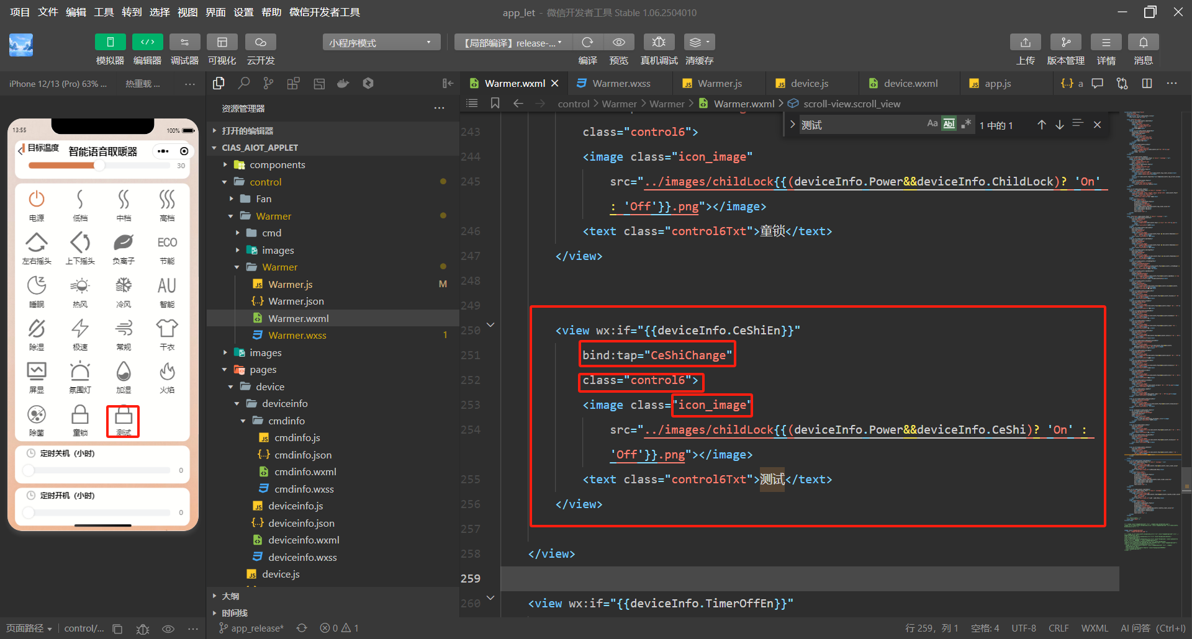1192x639 pixels.
Task: Click the Compile refresh icon
Action: (587, 42)
